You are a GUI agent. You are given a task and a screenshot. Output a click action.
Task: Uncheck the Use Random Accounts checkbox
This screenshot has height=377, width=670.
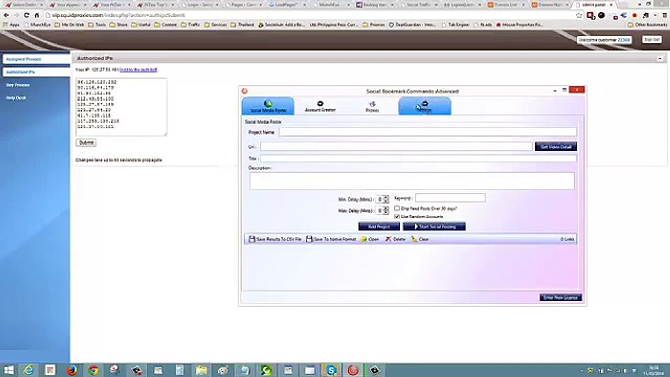click(x=397, y=216)
